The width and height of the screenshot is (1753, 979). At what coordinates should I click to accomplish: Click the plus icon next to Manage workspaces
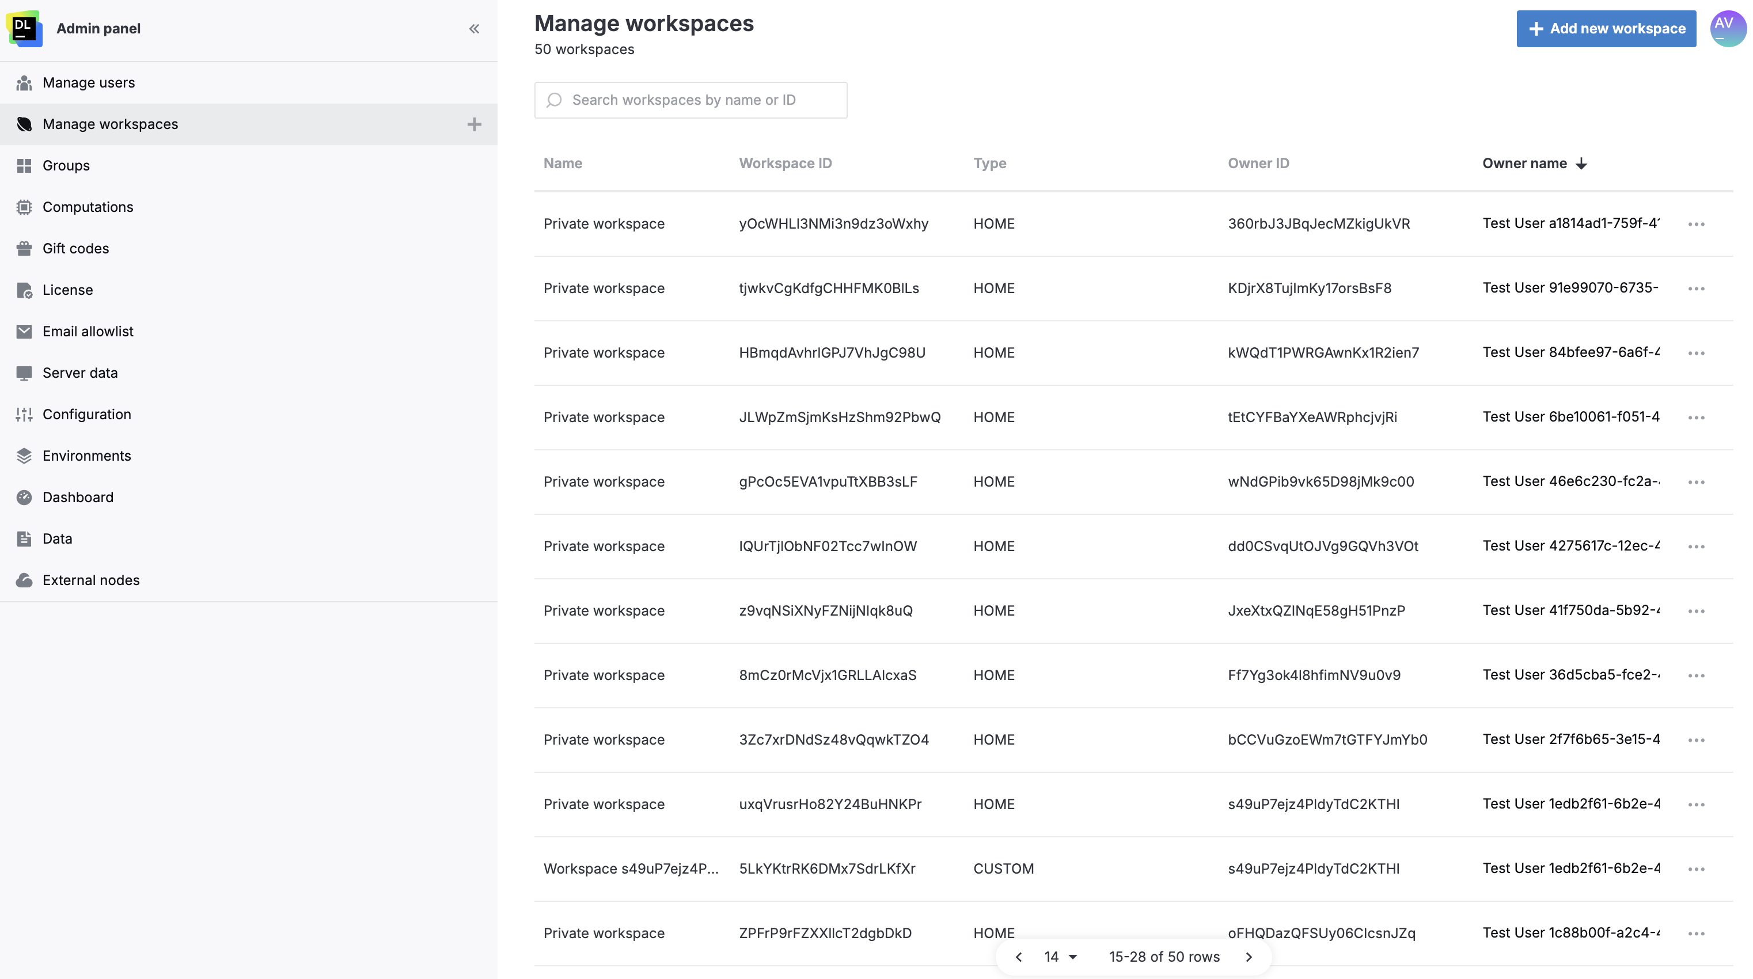[475, 124]
